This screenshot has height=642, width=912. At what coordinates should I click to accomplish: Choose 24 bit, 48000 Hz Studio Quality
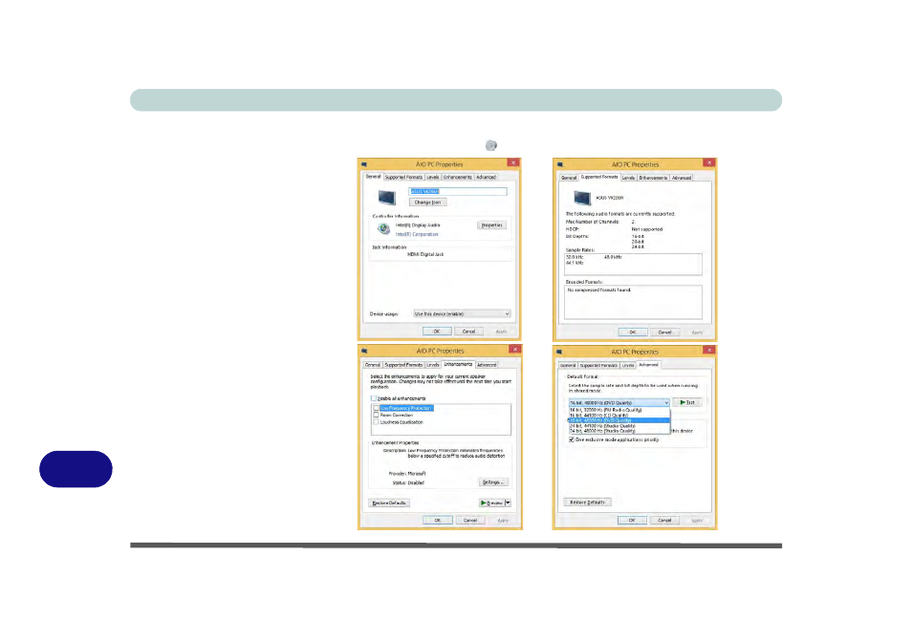coord(619,431)
